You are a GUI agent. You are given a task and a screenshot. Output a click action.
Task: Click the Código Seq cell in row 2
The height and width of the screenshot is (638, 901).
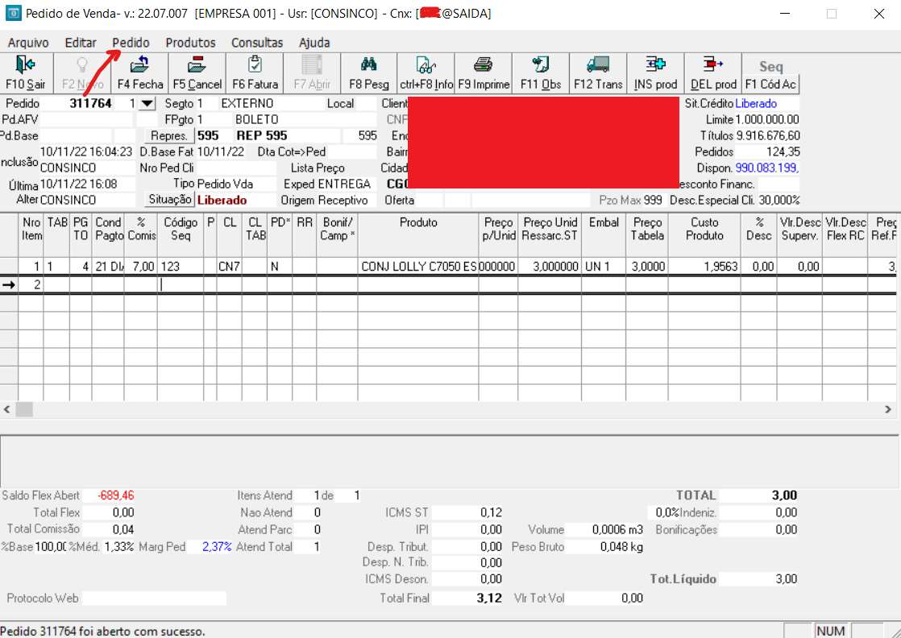click(181, 284)
